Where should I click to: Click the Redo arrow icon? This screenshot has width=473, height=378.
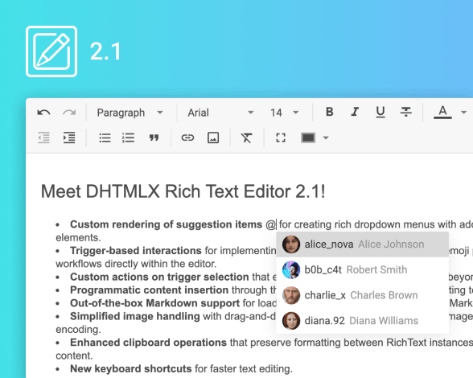point(69,113)
